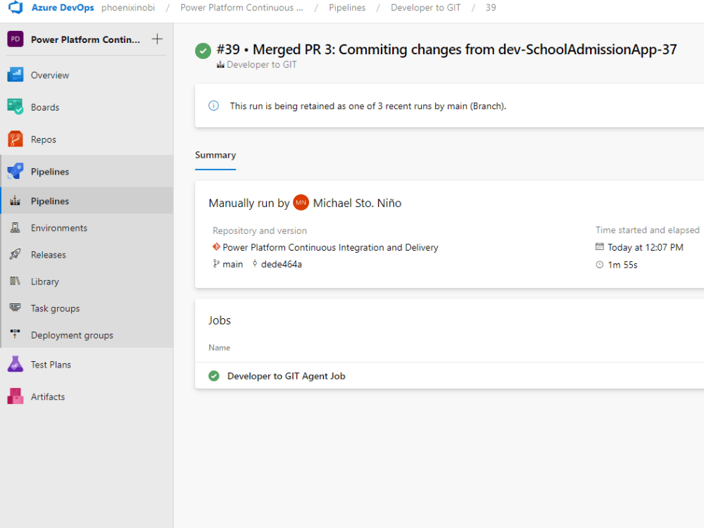
Task: Click Michael Sto. Niño's avatar
Action: click(301, 202)
